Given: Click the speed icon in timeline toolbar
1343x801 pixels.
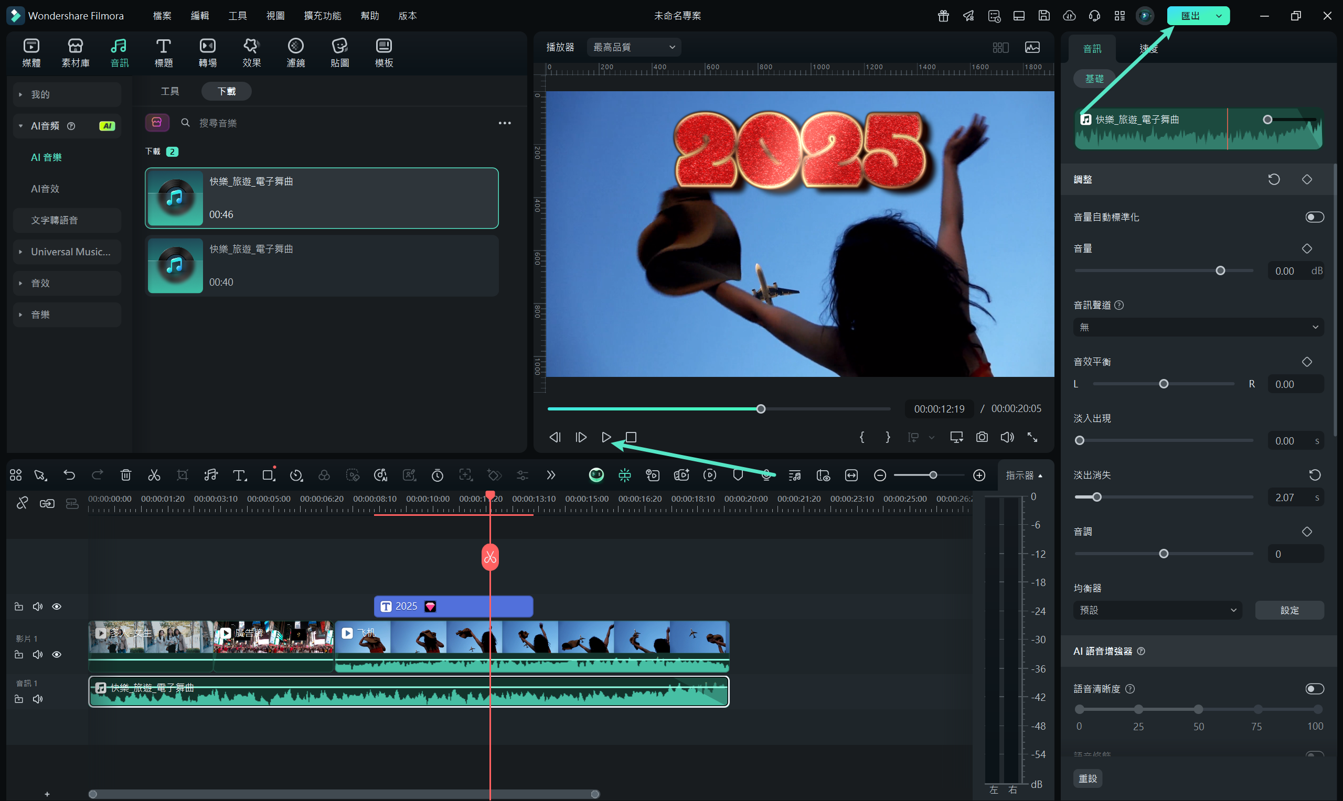Looking at the screenshot, I should point(296,475).
